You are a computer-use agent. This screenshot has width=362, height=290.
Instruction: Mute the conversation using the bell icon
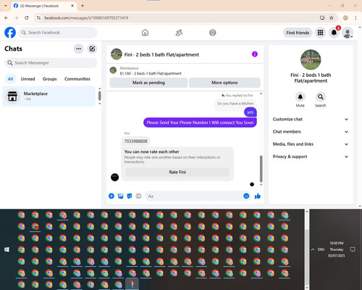(x=300, y=97)
